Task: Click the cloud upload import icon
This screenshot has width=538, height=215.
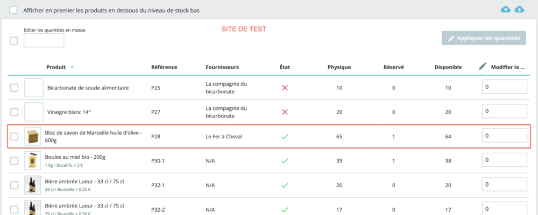Action: pyautogui.click(x=506, y=9)
